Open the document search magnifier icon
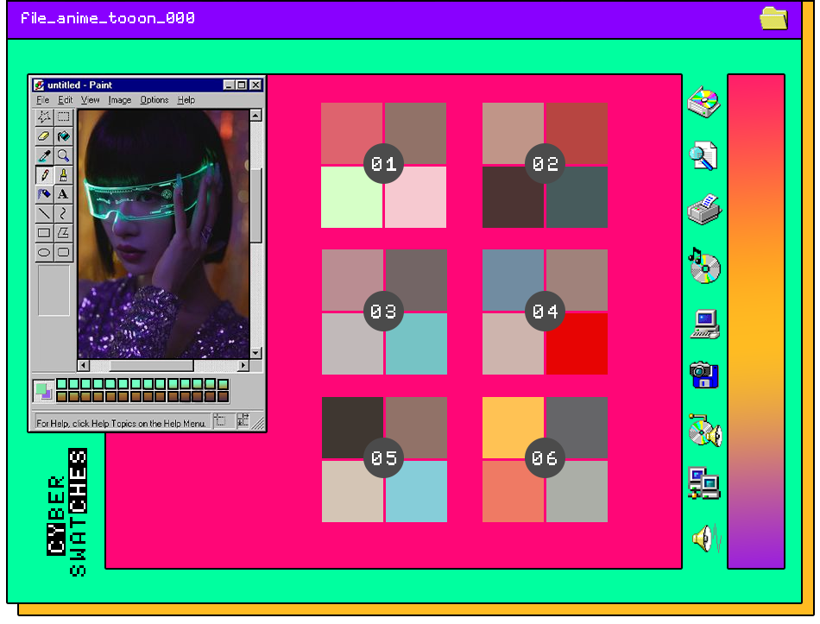Screen dimensions: 820x624 coord(703,155)
